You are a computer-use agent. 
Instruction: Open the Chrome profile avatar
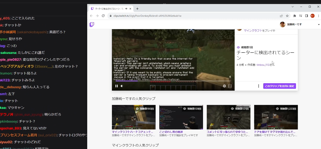click(312, 16)
